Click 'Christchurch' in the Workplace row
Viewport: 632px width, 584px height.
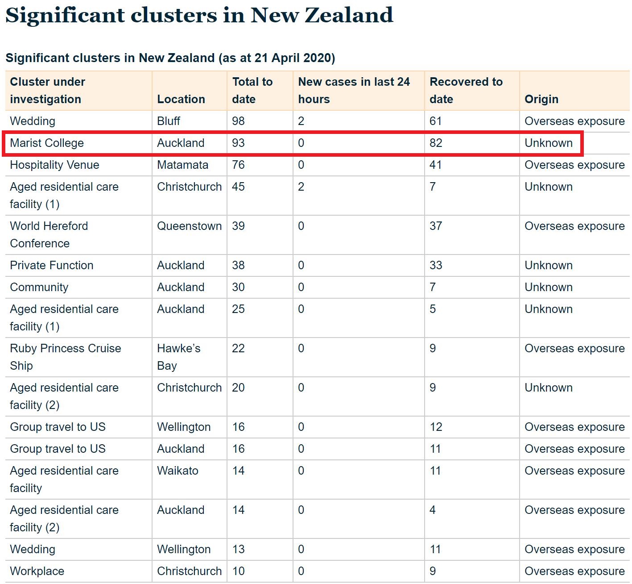point(189,571)
